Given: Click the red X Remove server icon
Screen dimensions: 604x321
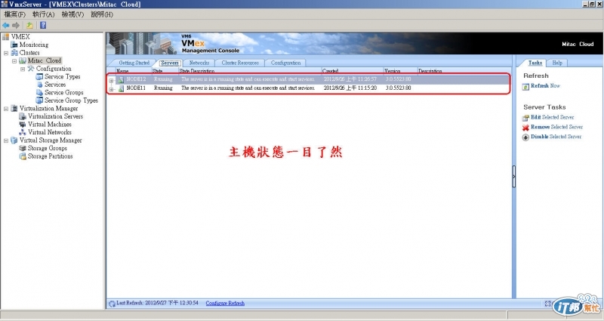Looking at the screenshot, I should pos(525,128).
